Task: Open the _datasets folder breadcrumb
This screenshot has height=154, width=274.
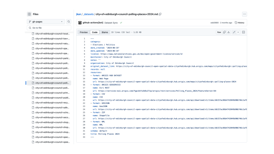Action: [x=88, y=14]
